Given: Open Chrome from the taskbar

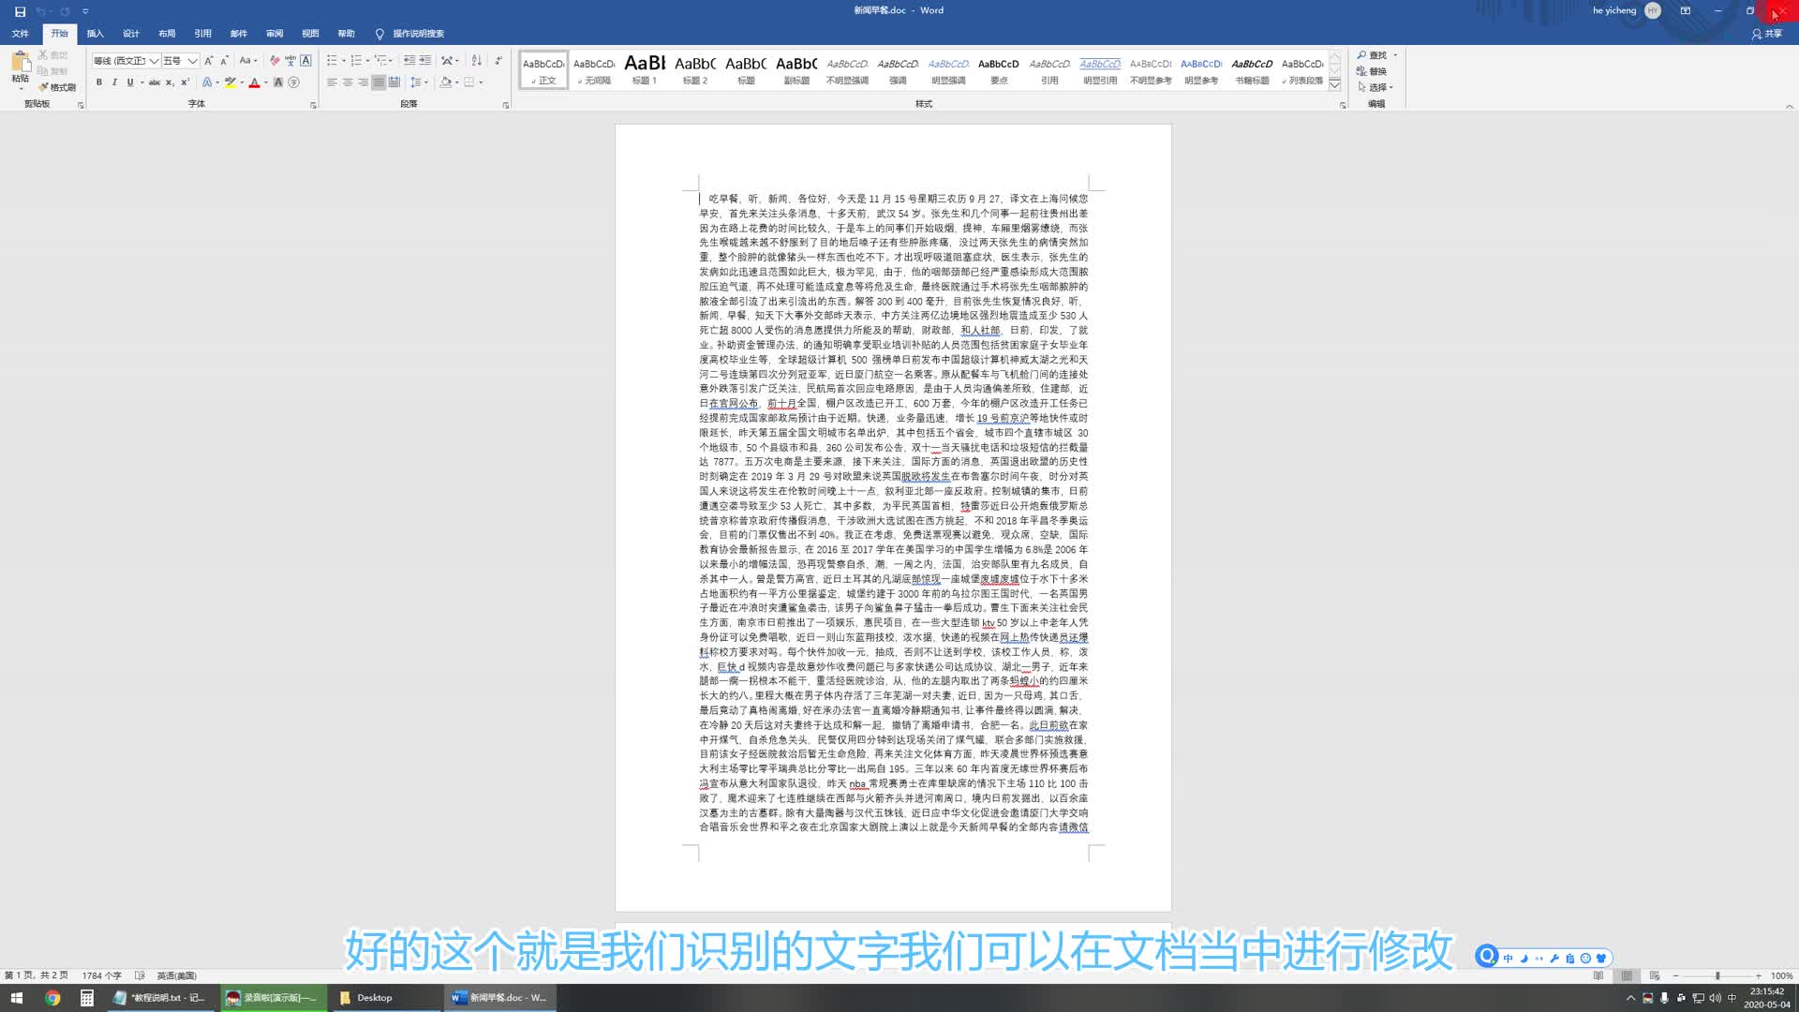Looking at the screenshot, I should click(x=52, y=998).
